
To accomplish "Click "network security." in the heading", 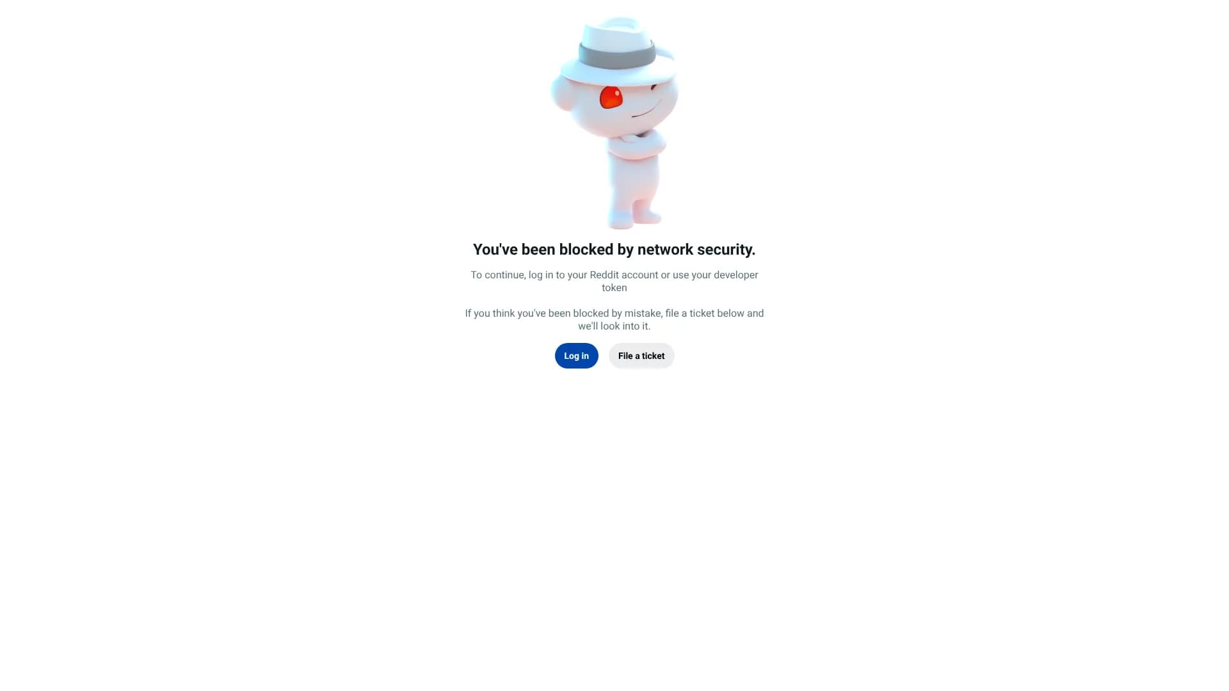I will point(696,250).
